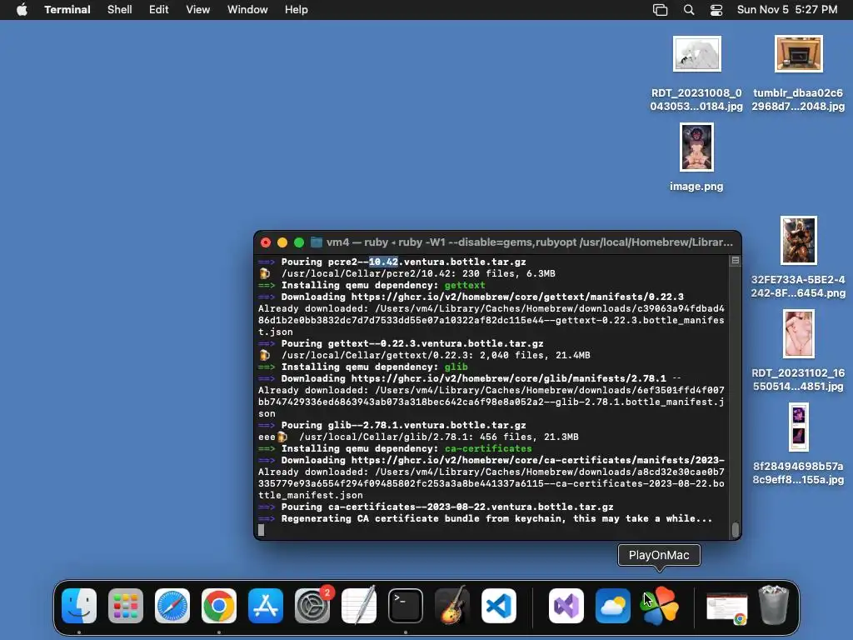Launch GarageBand from the Dock
The width and height of the screenshot is (853, 640).
452,606
